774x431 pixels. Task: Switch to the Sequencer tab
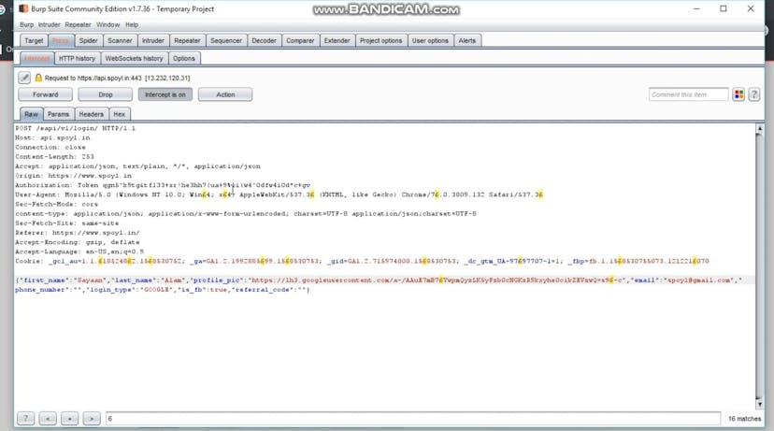[x=226, y=40]
